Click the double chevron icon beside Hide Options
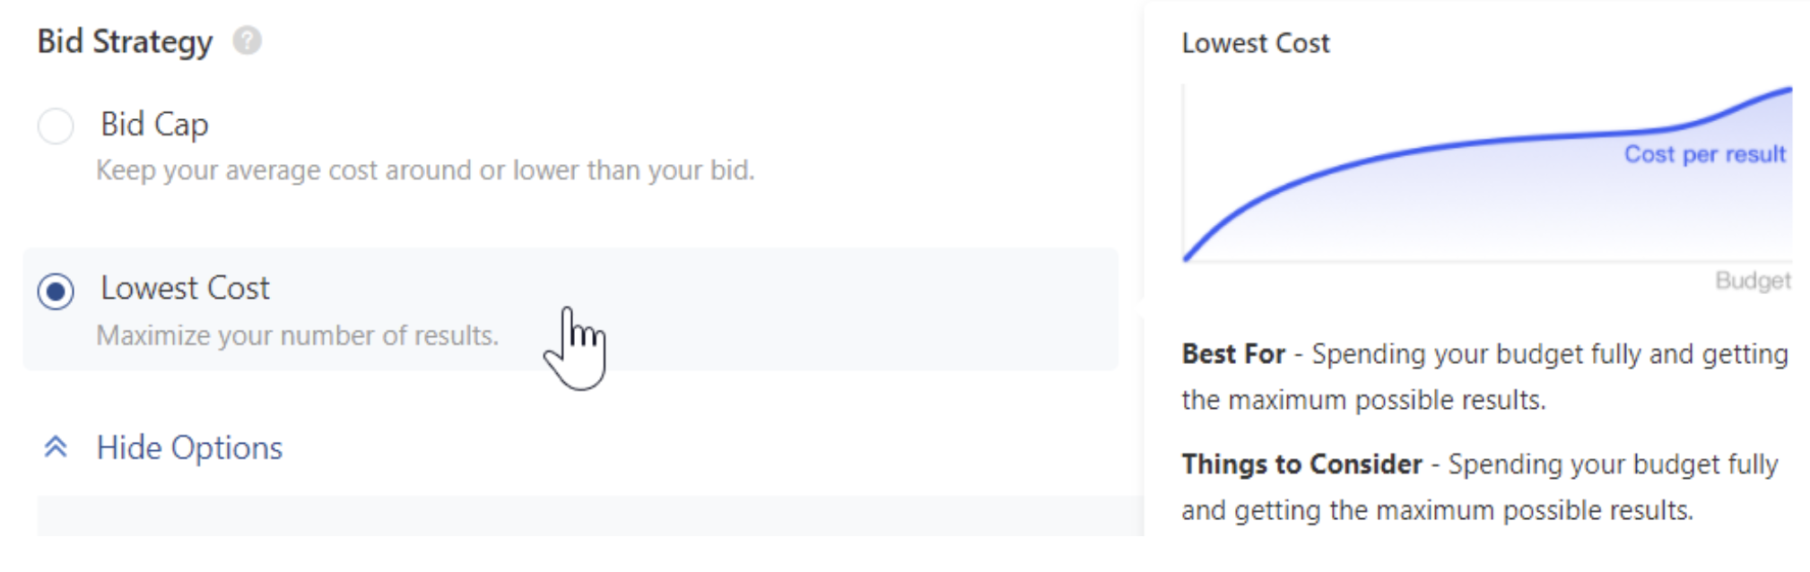 pos(56,446)
